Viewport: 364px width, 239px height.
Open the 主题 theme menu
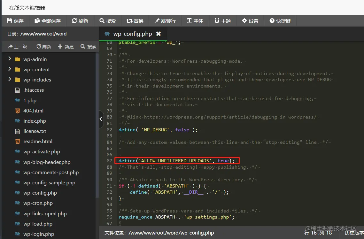[x=223, y=21]
